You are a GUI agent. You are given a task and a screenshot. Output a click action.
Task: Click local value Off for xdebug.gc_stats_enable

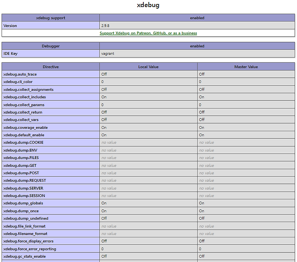coord(104,256)
